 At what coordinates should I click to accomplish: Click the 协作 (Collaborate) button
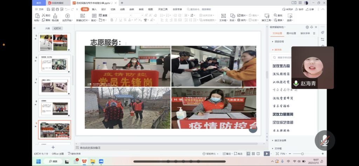(299, 9)
